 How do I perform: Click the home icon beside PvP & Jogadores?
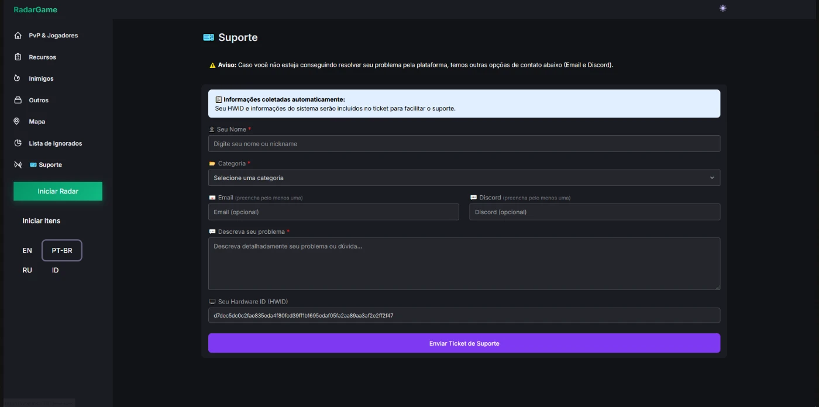click(x=18, y=36)
